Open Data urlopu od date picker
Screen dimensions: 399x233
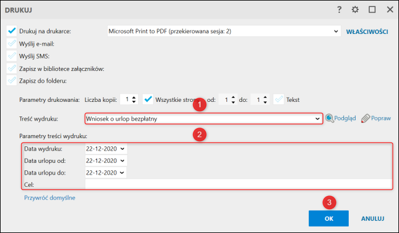coord(122,160)
